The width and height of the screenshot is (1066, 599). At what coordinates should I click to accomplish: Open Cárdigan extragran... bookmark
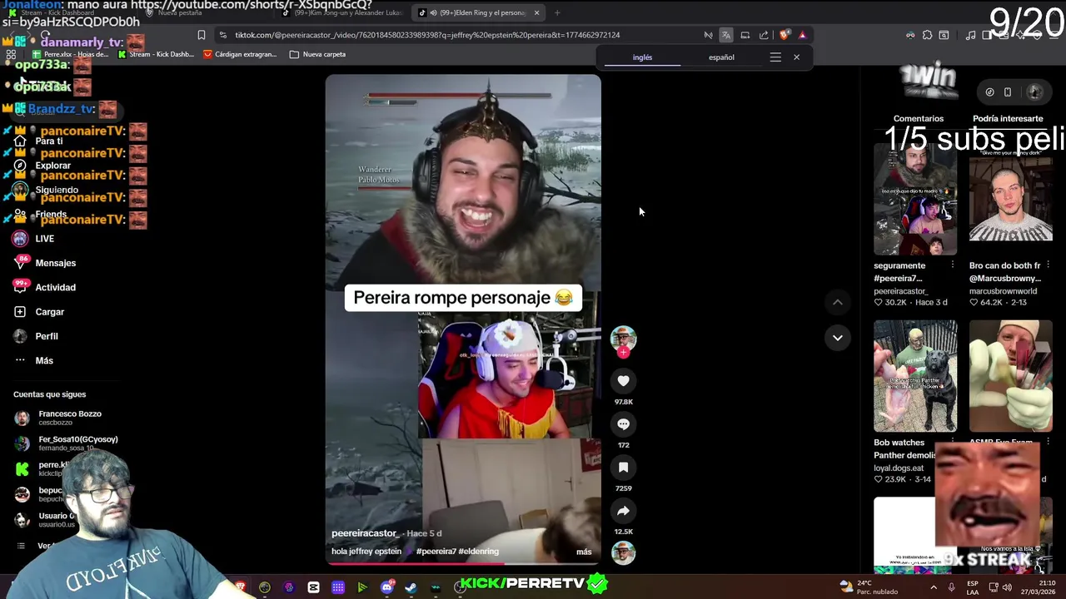pos(238,54)
